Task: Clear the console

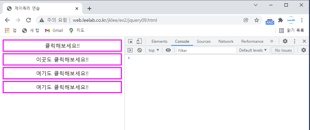Action: tap(139, 50)
